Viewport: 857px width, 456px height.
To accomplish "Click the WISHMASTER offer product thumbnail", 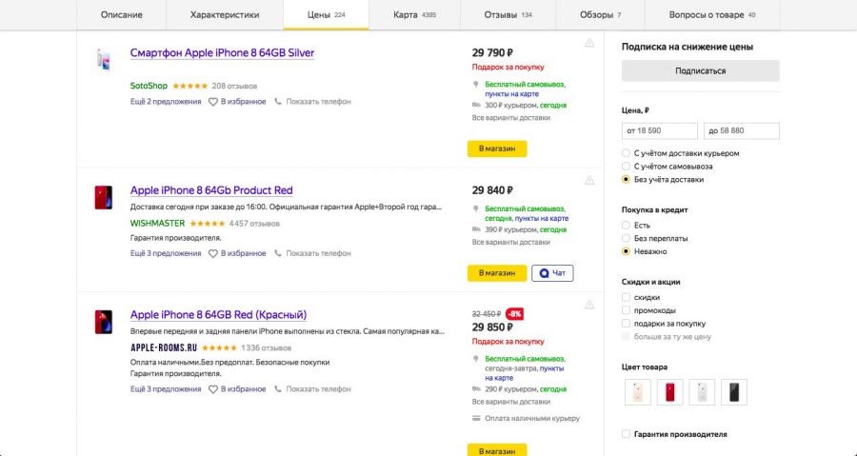I will (103, 197).
